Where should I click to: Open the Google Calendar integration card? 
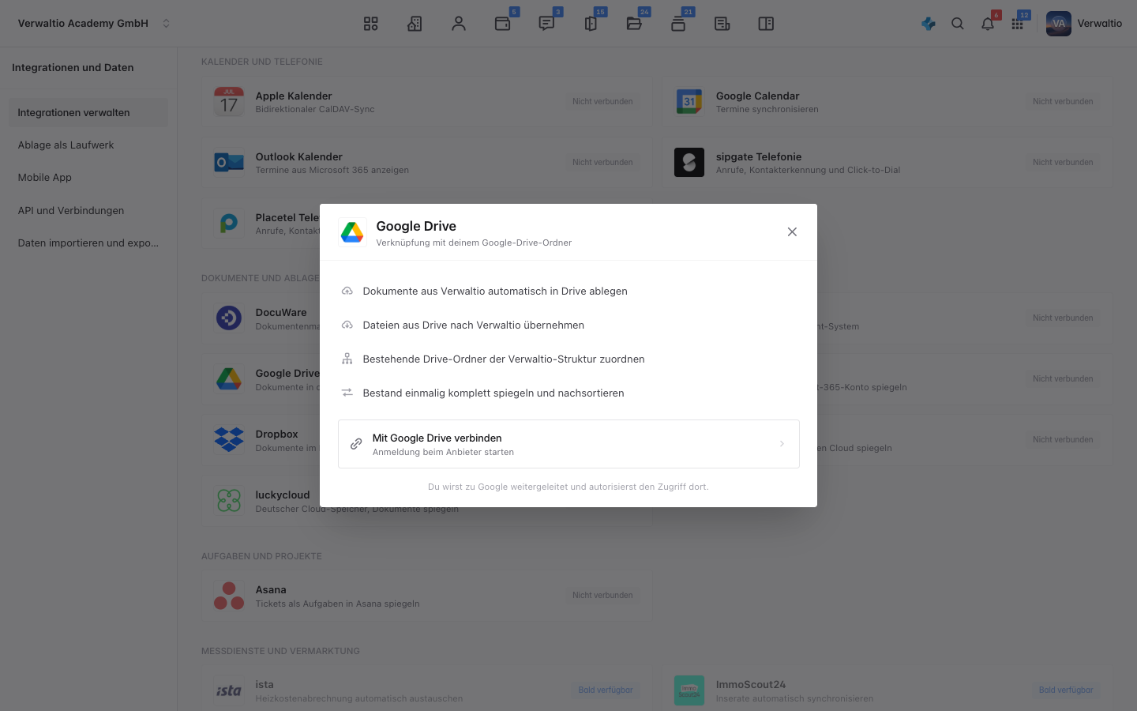(x=887, y=102)
